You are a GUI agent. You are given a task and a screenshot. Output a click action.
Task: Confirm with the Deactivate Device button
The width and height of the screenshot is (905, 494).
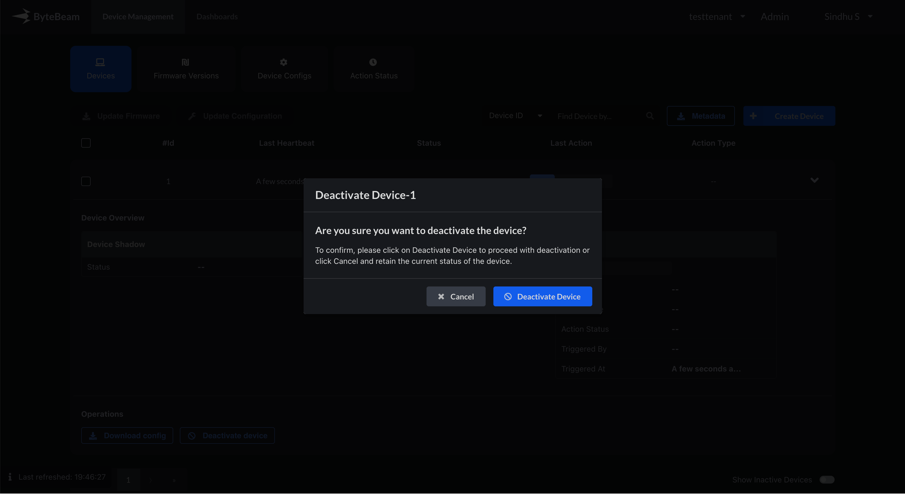[x=543, y=296]
